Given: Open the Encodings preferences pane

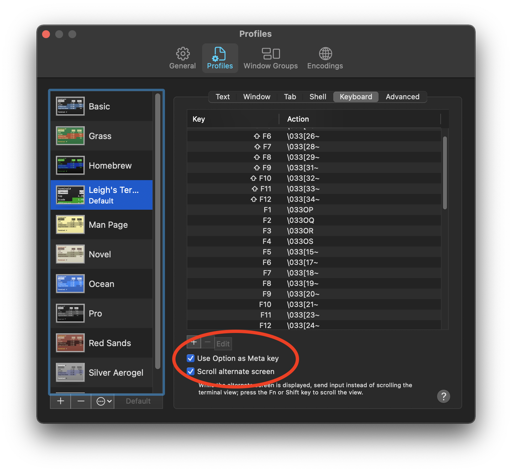Looking at the screenshot, I should [x=325, y=58].
